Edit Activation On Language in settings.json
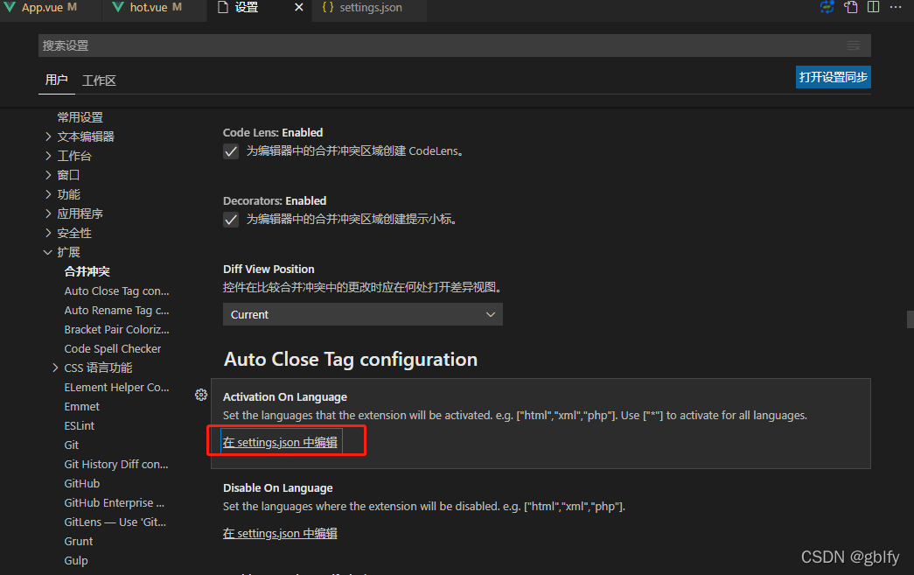Viewport: 914px width, 575px height. (281, 442)
